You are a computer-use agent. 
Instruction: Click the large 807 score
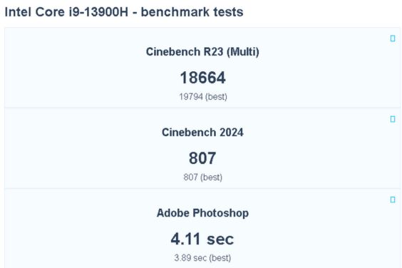click(x=202, y=158)
